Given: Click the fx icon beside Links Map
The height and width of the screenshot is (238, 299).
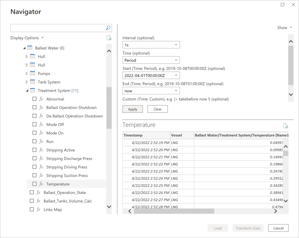Looking at the screenshot, I should tap(39, 209).
